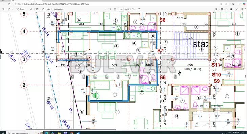
Task: Select the Erase tool in PDF toolbar
Action: (31, 9)
